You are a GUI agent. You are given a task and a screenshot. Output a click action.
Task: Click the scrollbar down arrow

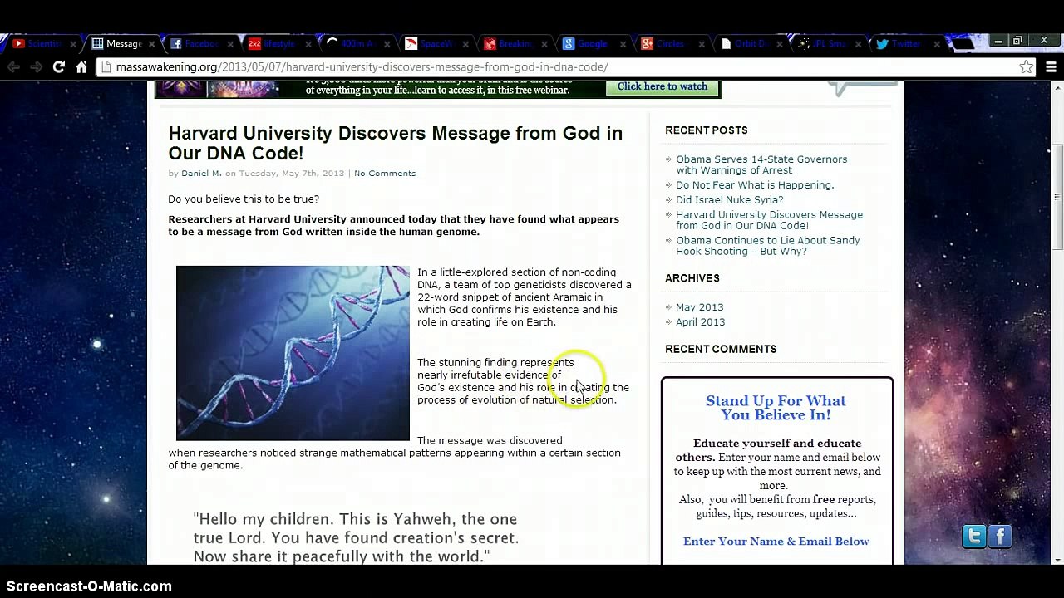tap(1057, 558)
